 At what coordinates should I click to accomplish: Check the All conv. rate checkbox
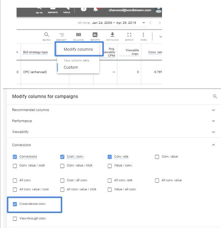(110, 180)
